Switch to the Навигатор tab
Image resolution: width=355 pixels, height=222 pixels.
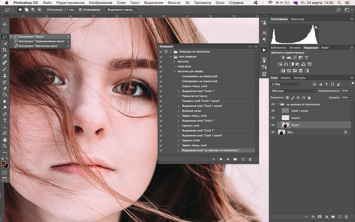(x=298, y=19)
